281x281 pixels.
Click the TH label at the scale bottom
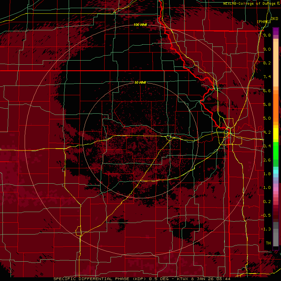click(268, 243)
